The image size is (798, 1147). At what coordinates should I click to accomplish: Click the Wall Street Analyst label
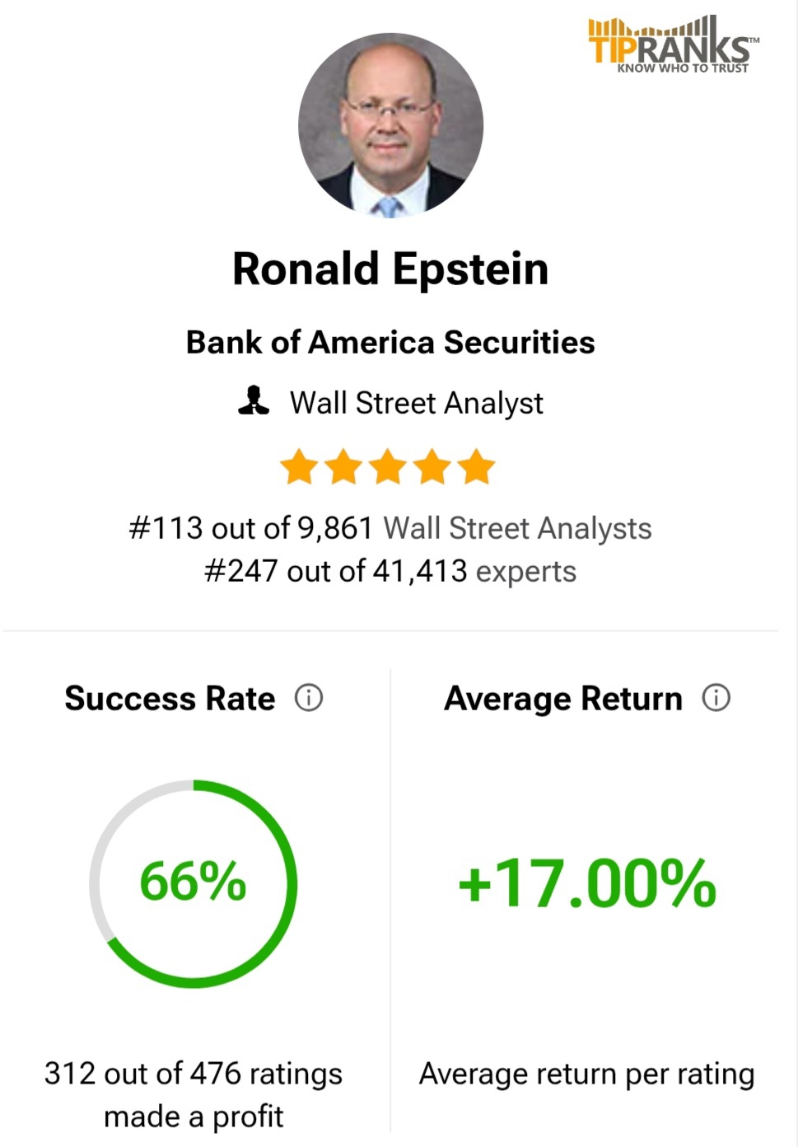(x=417, y=403)
